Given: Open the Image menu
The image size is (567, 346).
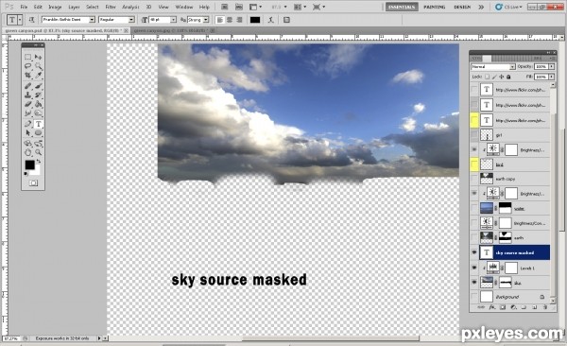Looking at the screenshot, I should 55,7.
